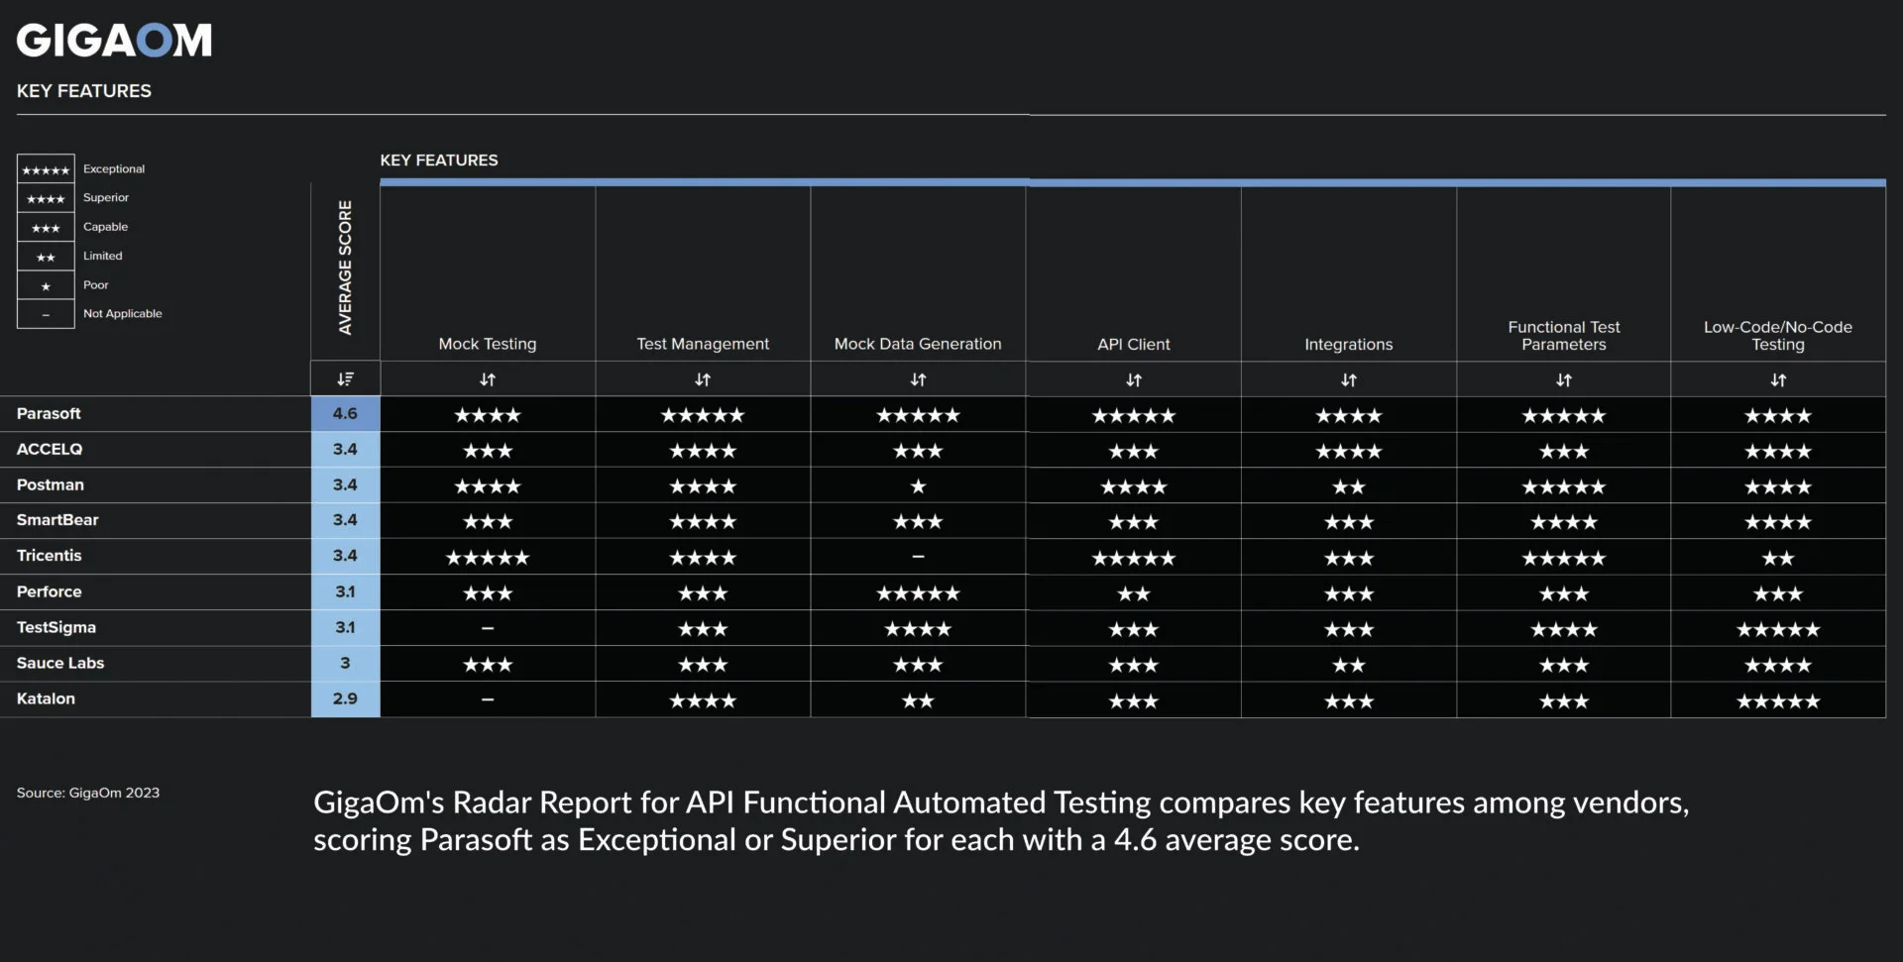
Task: Click the Mock Testing column header
Action: pyautogui.click(x=488, y=344)
